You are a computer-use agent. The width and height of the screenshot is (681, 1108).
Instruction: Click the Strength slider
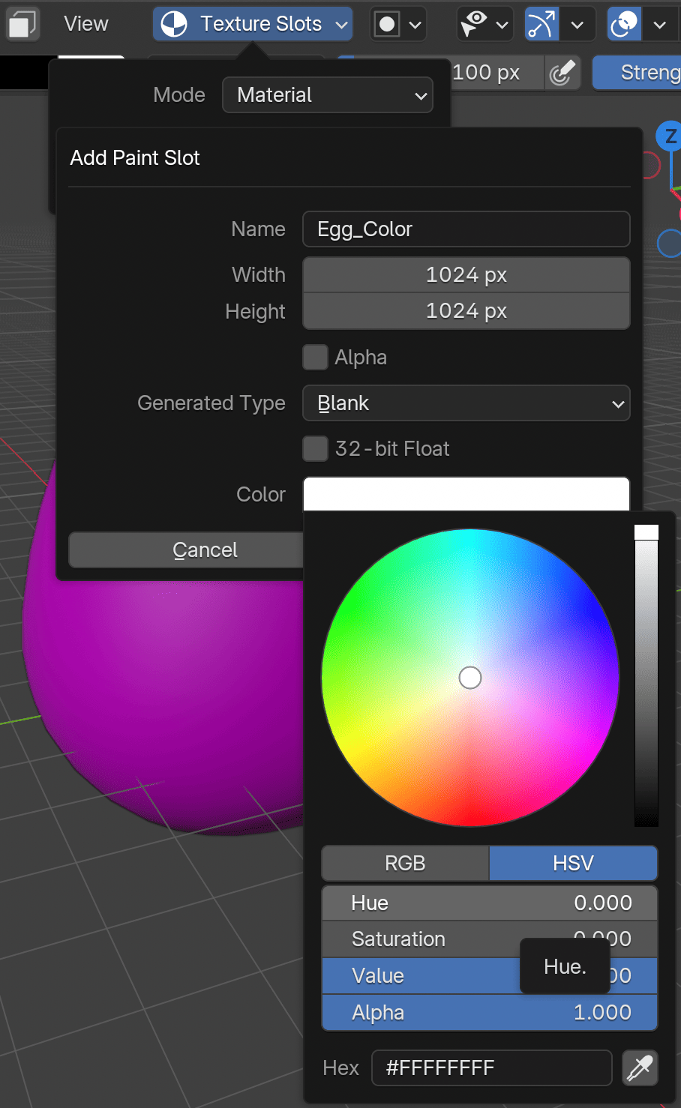point(637,73)
